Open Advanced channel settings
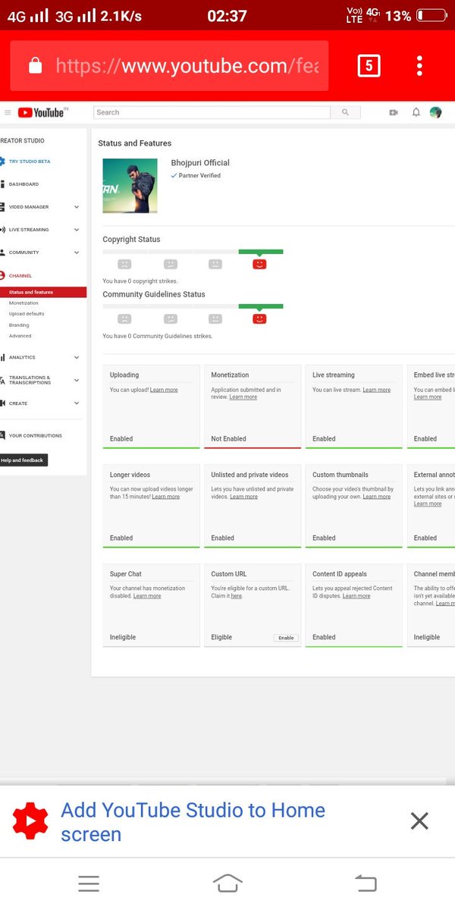 (20, 336)
